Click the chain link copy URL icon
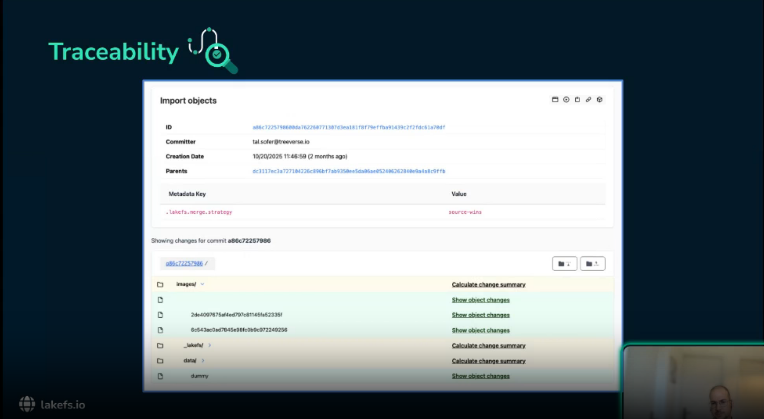Image resolution: width=764 pixels, height=419 pixels. [x=588, y=100]
